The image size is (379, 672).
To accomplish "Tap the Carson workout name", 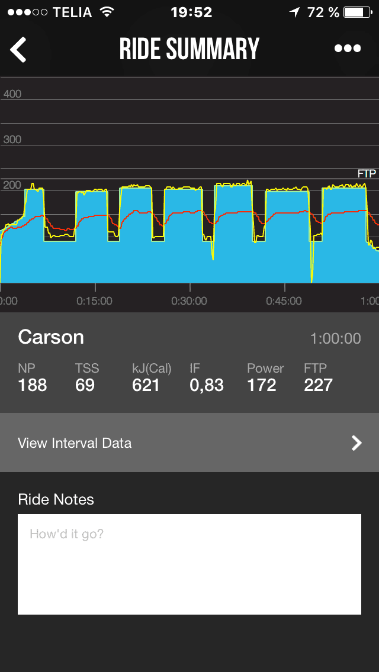I will point(51,337).
